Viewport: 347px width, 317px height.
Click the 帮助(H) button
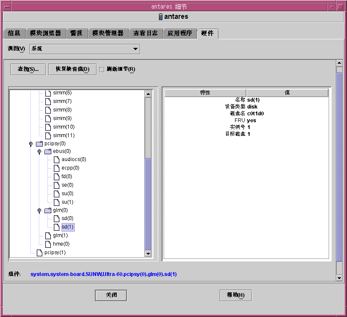[236, 295]
